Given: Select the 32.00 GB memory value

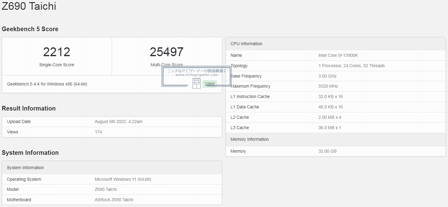Looking at the screenshot, I should 327,151.
